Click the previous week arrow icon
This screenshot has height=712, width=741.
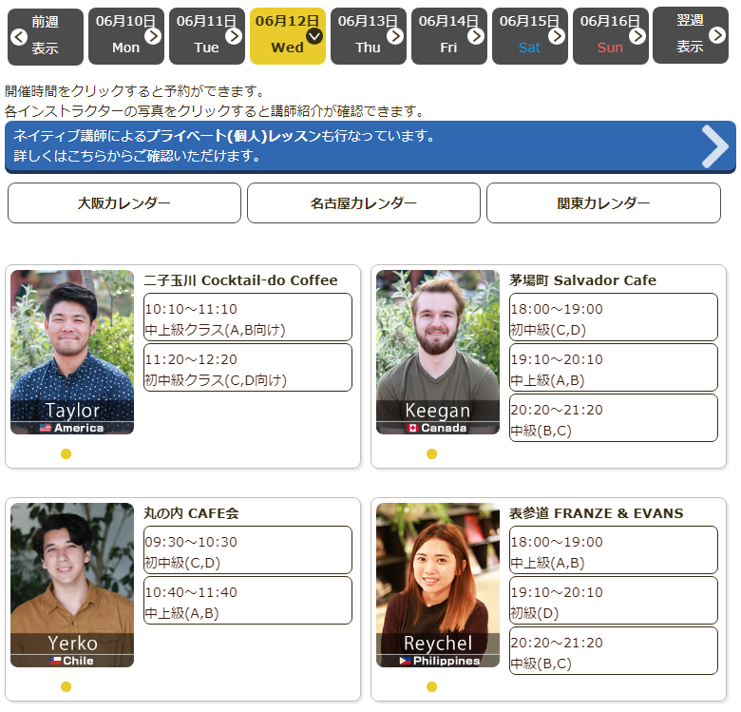[x=18, y=36]
